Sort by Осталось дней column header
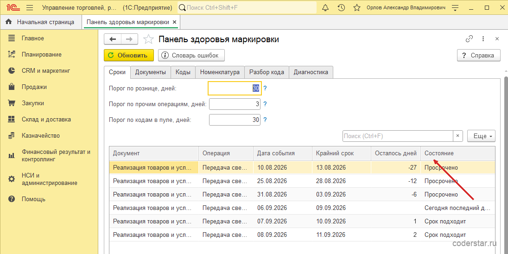The height and width of the screenshot is (254, 508). click(x=396, y=153)
